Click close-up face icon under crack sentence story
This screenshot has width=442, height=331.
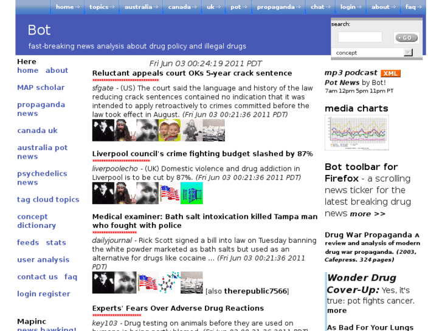tap(147, 130)
